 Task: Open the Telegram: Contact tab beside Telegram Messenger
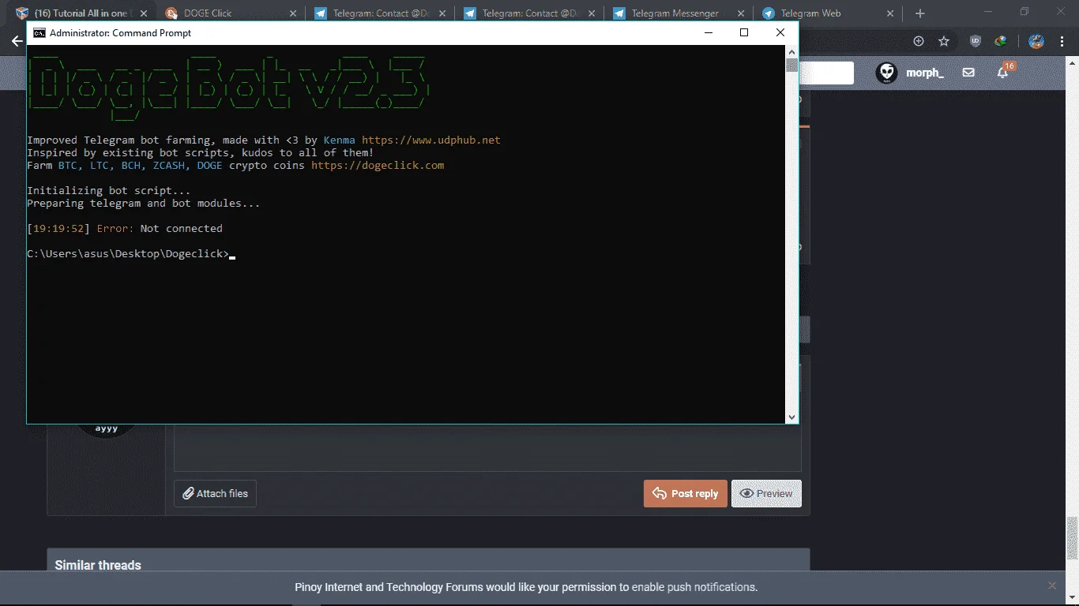(529, 13)
